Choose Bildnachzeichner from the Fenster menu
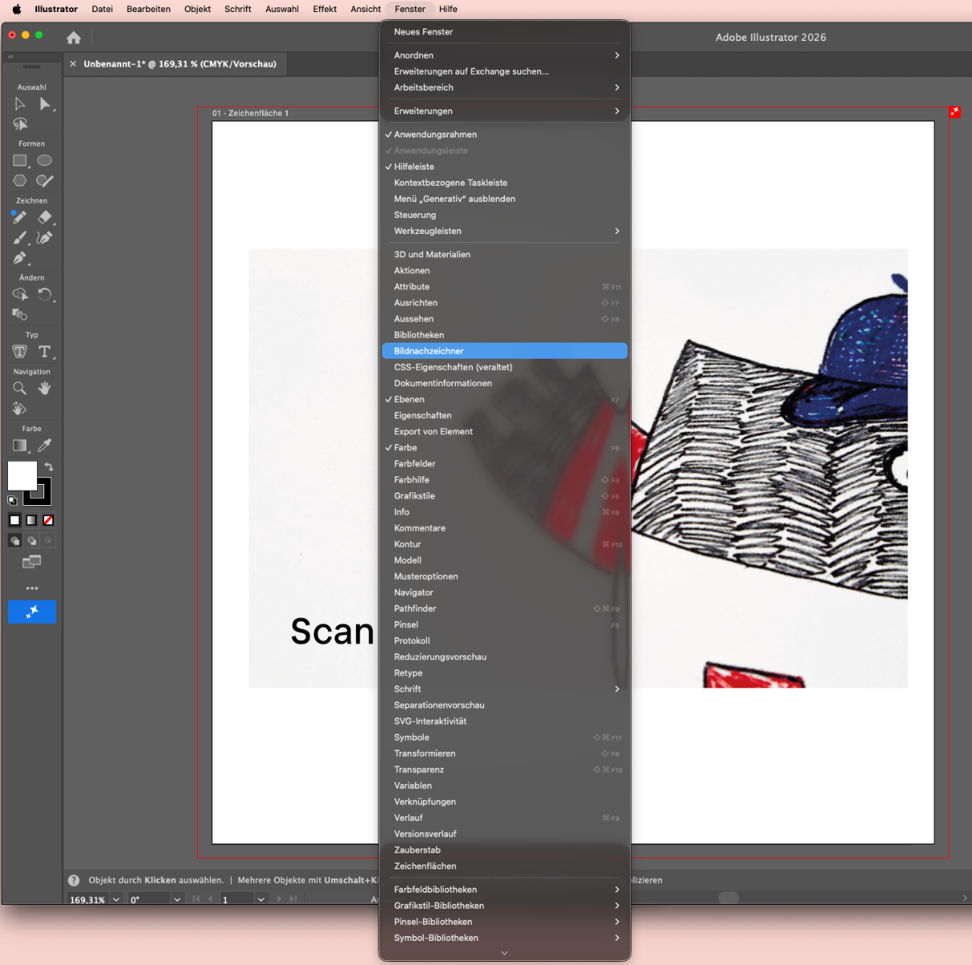 pos(505,351)
